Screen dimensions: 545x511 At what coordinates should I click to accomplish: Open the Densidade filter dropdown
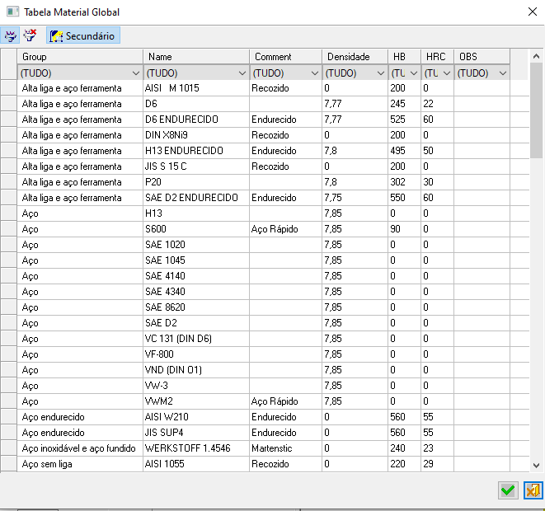(x=381, y=73)
